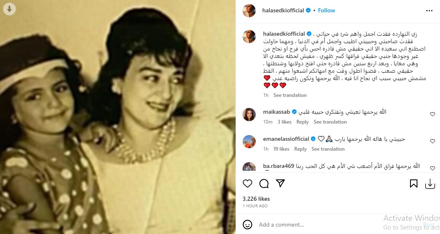Viewport: 440px width, 234px height.
Task: Save post with bookmark icon
Action: click(x=413, y=184)
